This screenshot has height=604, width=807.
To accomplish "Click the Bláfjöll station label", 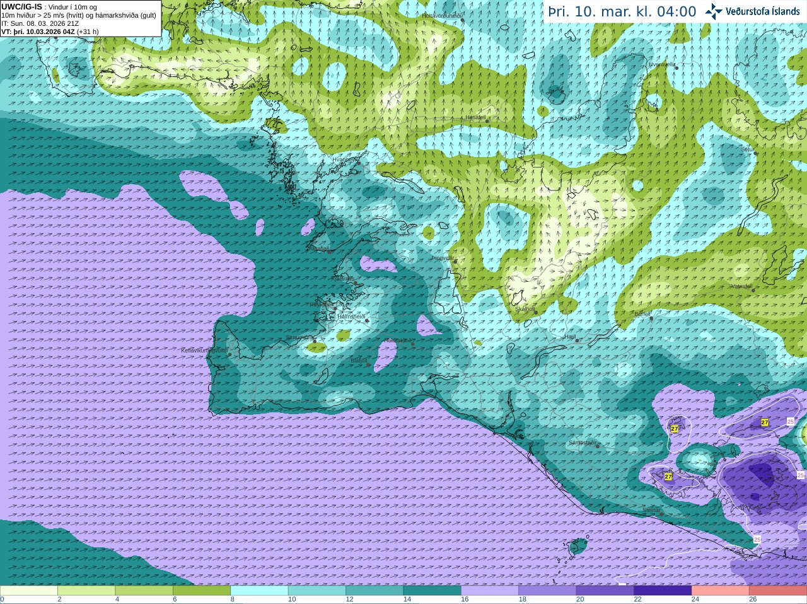I will (359, 361).
